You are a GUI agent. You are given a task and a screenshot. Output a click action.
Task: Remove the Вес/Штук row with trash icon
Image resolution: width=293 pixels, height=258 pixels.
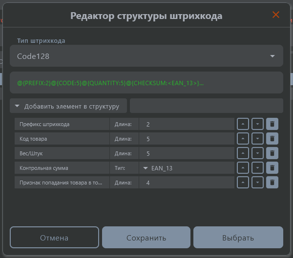272,153
